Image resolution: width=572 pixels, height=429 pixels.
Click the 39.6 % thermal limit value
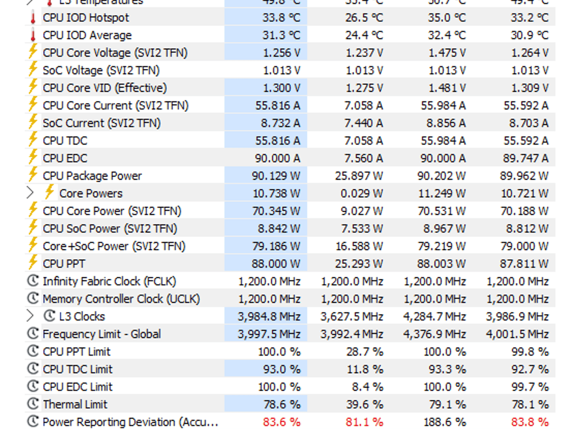pyautogui.click(x=365, y=405)
